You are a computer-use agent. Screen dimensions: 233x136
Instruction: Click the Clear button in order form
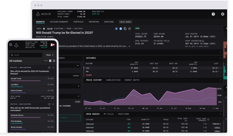click(77, 102)
